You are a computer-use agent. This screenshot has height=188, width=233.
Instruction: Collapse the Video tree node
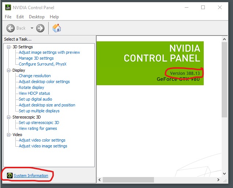pos(9,135)
